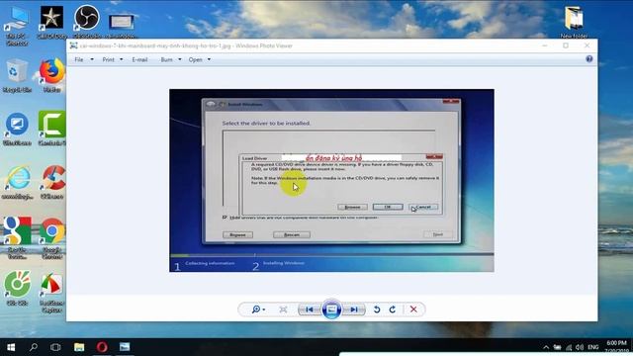The image size is (633, 356).
Task: Minimize the Photo Viewer window
Action: tap(545, 45)
